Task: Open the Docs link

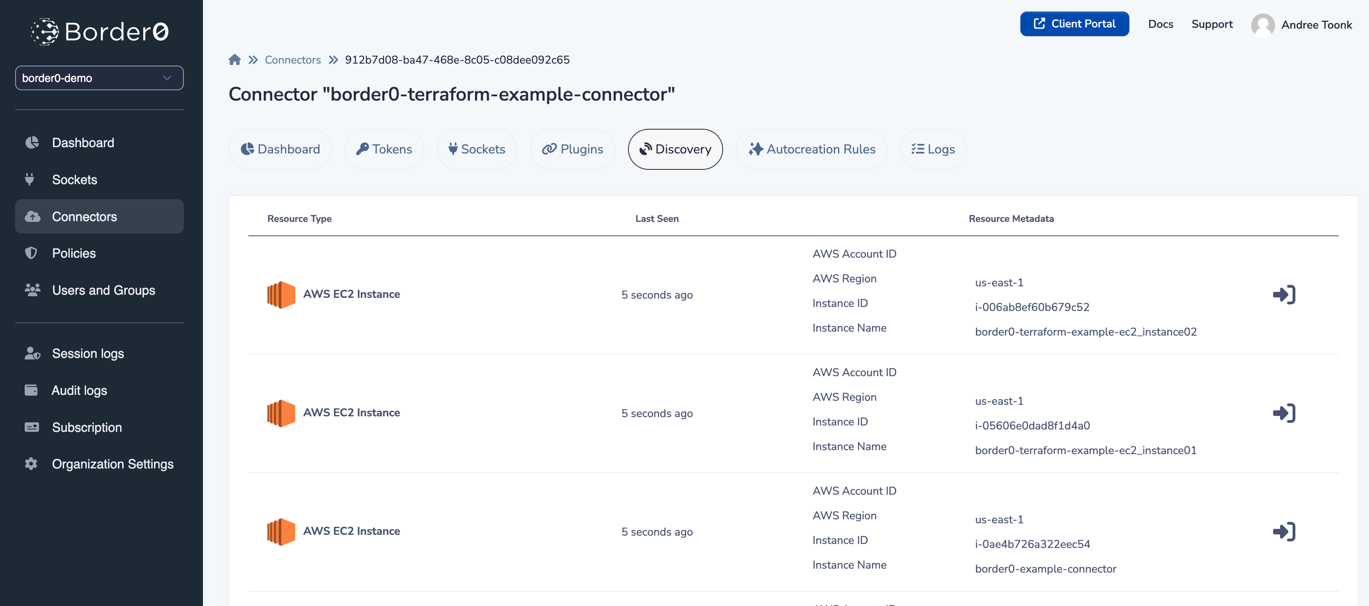Action: 1161,24
